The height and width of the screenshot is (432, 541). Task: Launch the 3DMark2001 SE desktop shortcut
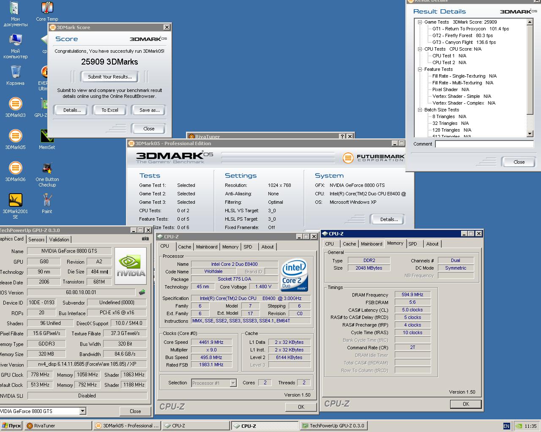15,206
